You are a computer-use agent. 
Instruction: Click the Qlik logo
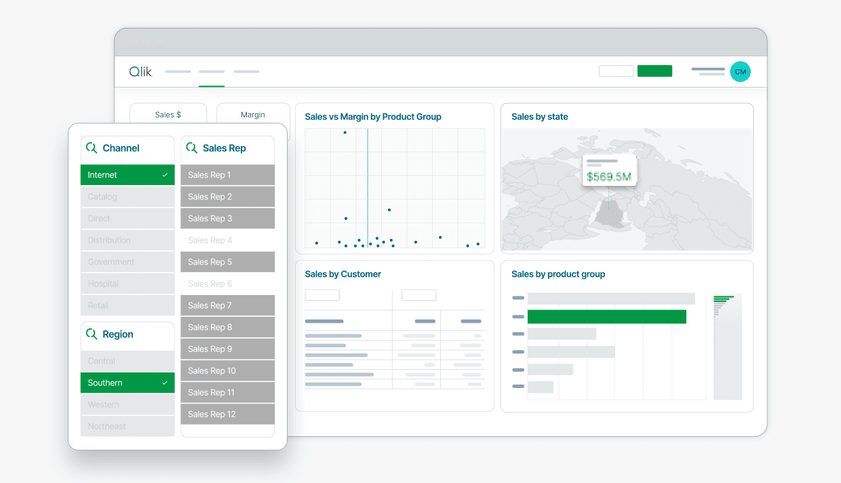(x=140, y=71)
